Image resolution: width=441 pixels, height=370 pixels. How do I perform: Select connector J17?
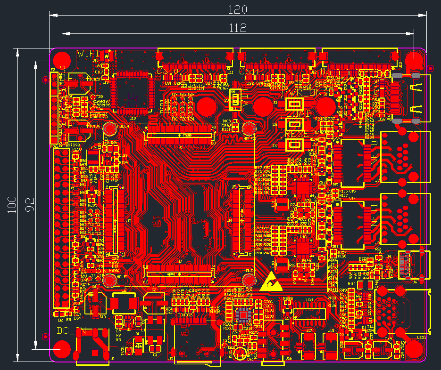click(308, 346)
